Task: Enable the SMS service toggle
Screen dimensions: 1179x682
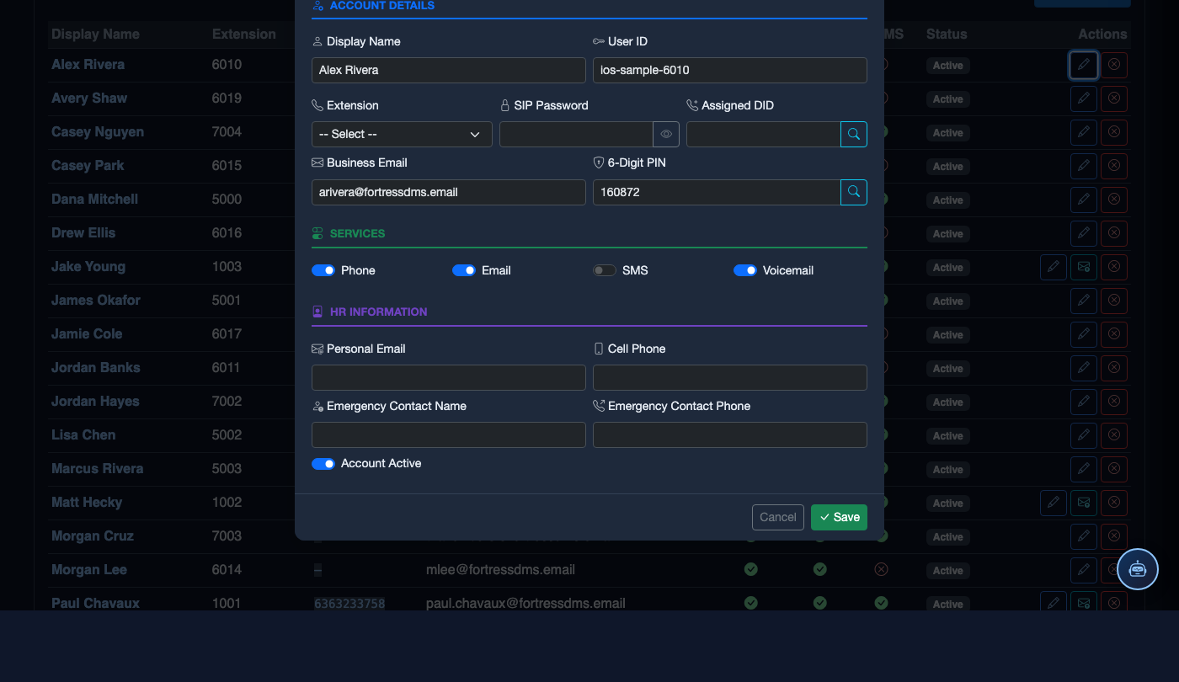Action: [x=605, y=270]
